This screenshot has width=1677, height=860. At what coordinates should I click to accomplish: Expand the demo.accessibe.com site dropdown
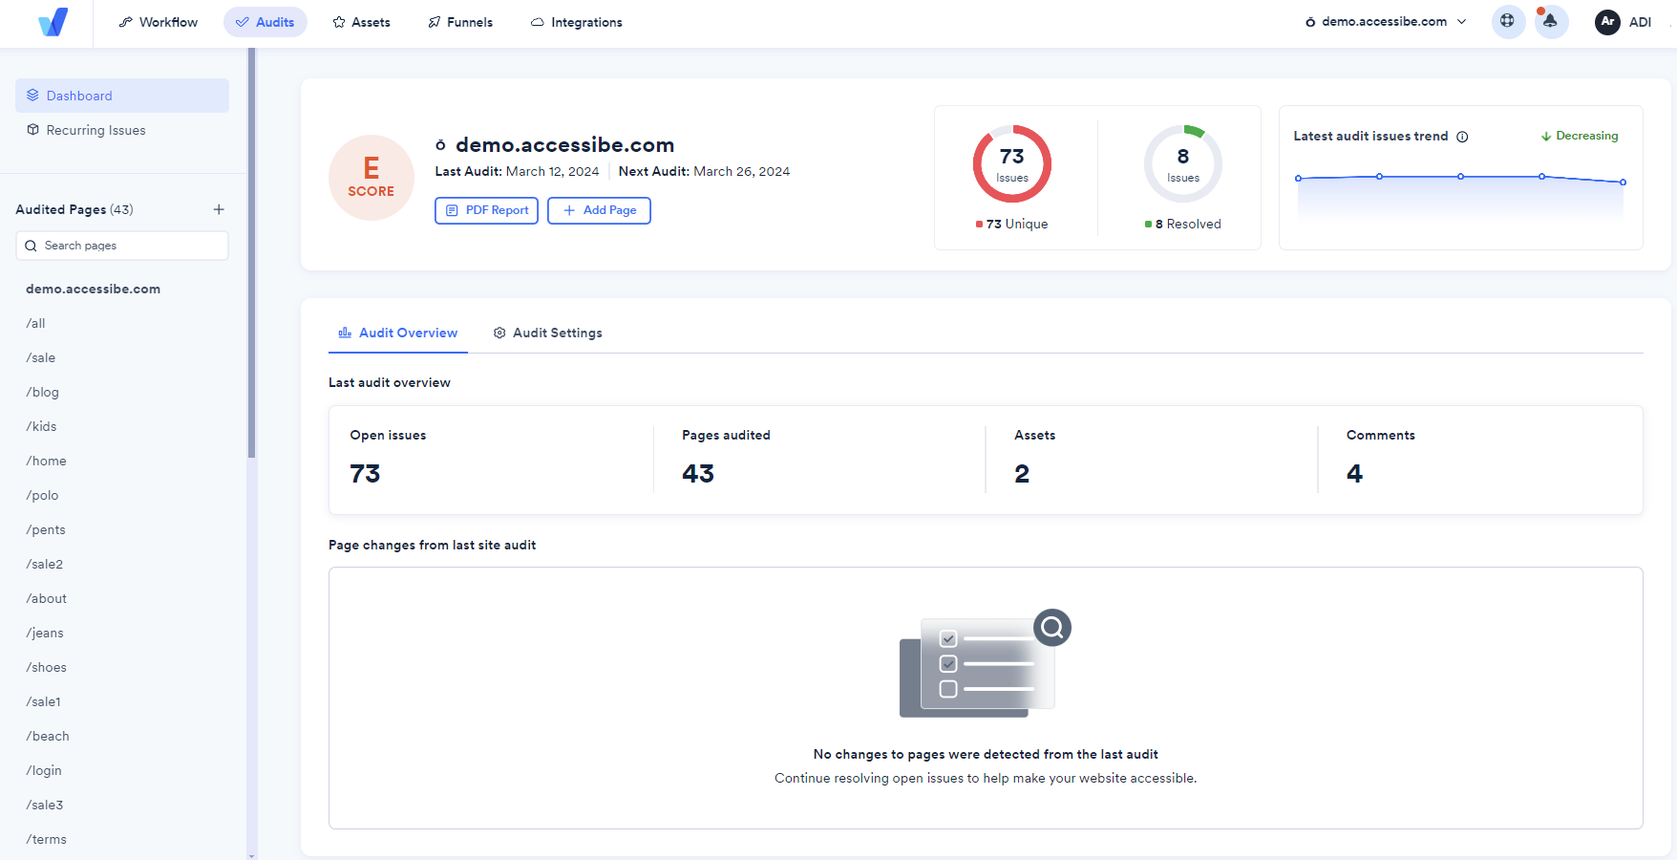coord(1386,22)
